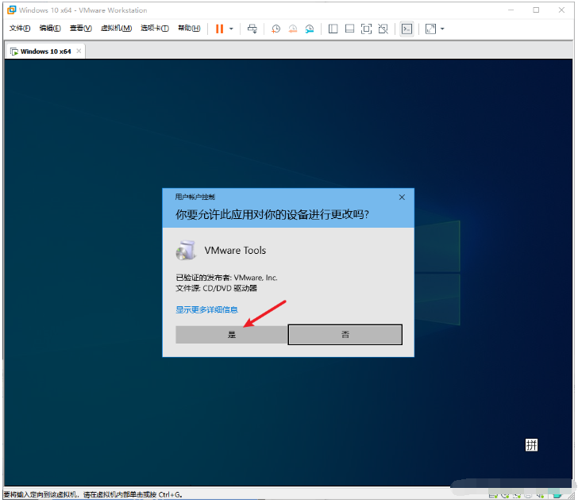The image size is (578, 503).
Task: Toggle the library sidebar panel
Action: (x=333, y=29)
